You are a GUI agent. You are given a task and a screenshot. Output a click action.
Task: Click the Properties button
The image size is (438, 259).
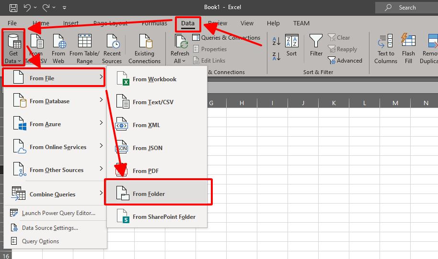point(210,49)
